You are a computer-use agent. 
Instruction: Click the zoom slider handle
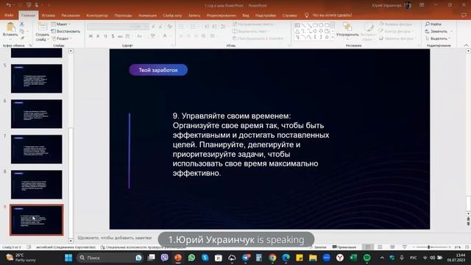428,247
